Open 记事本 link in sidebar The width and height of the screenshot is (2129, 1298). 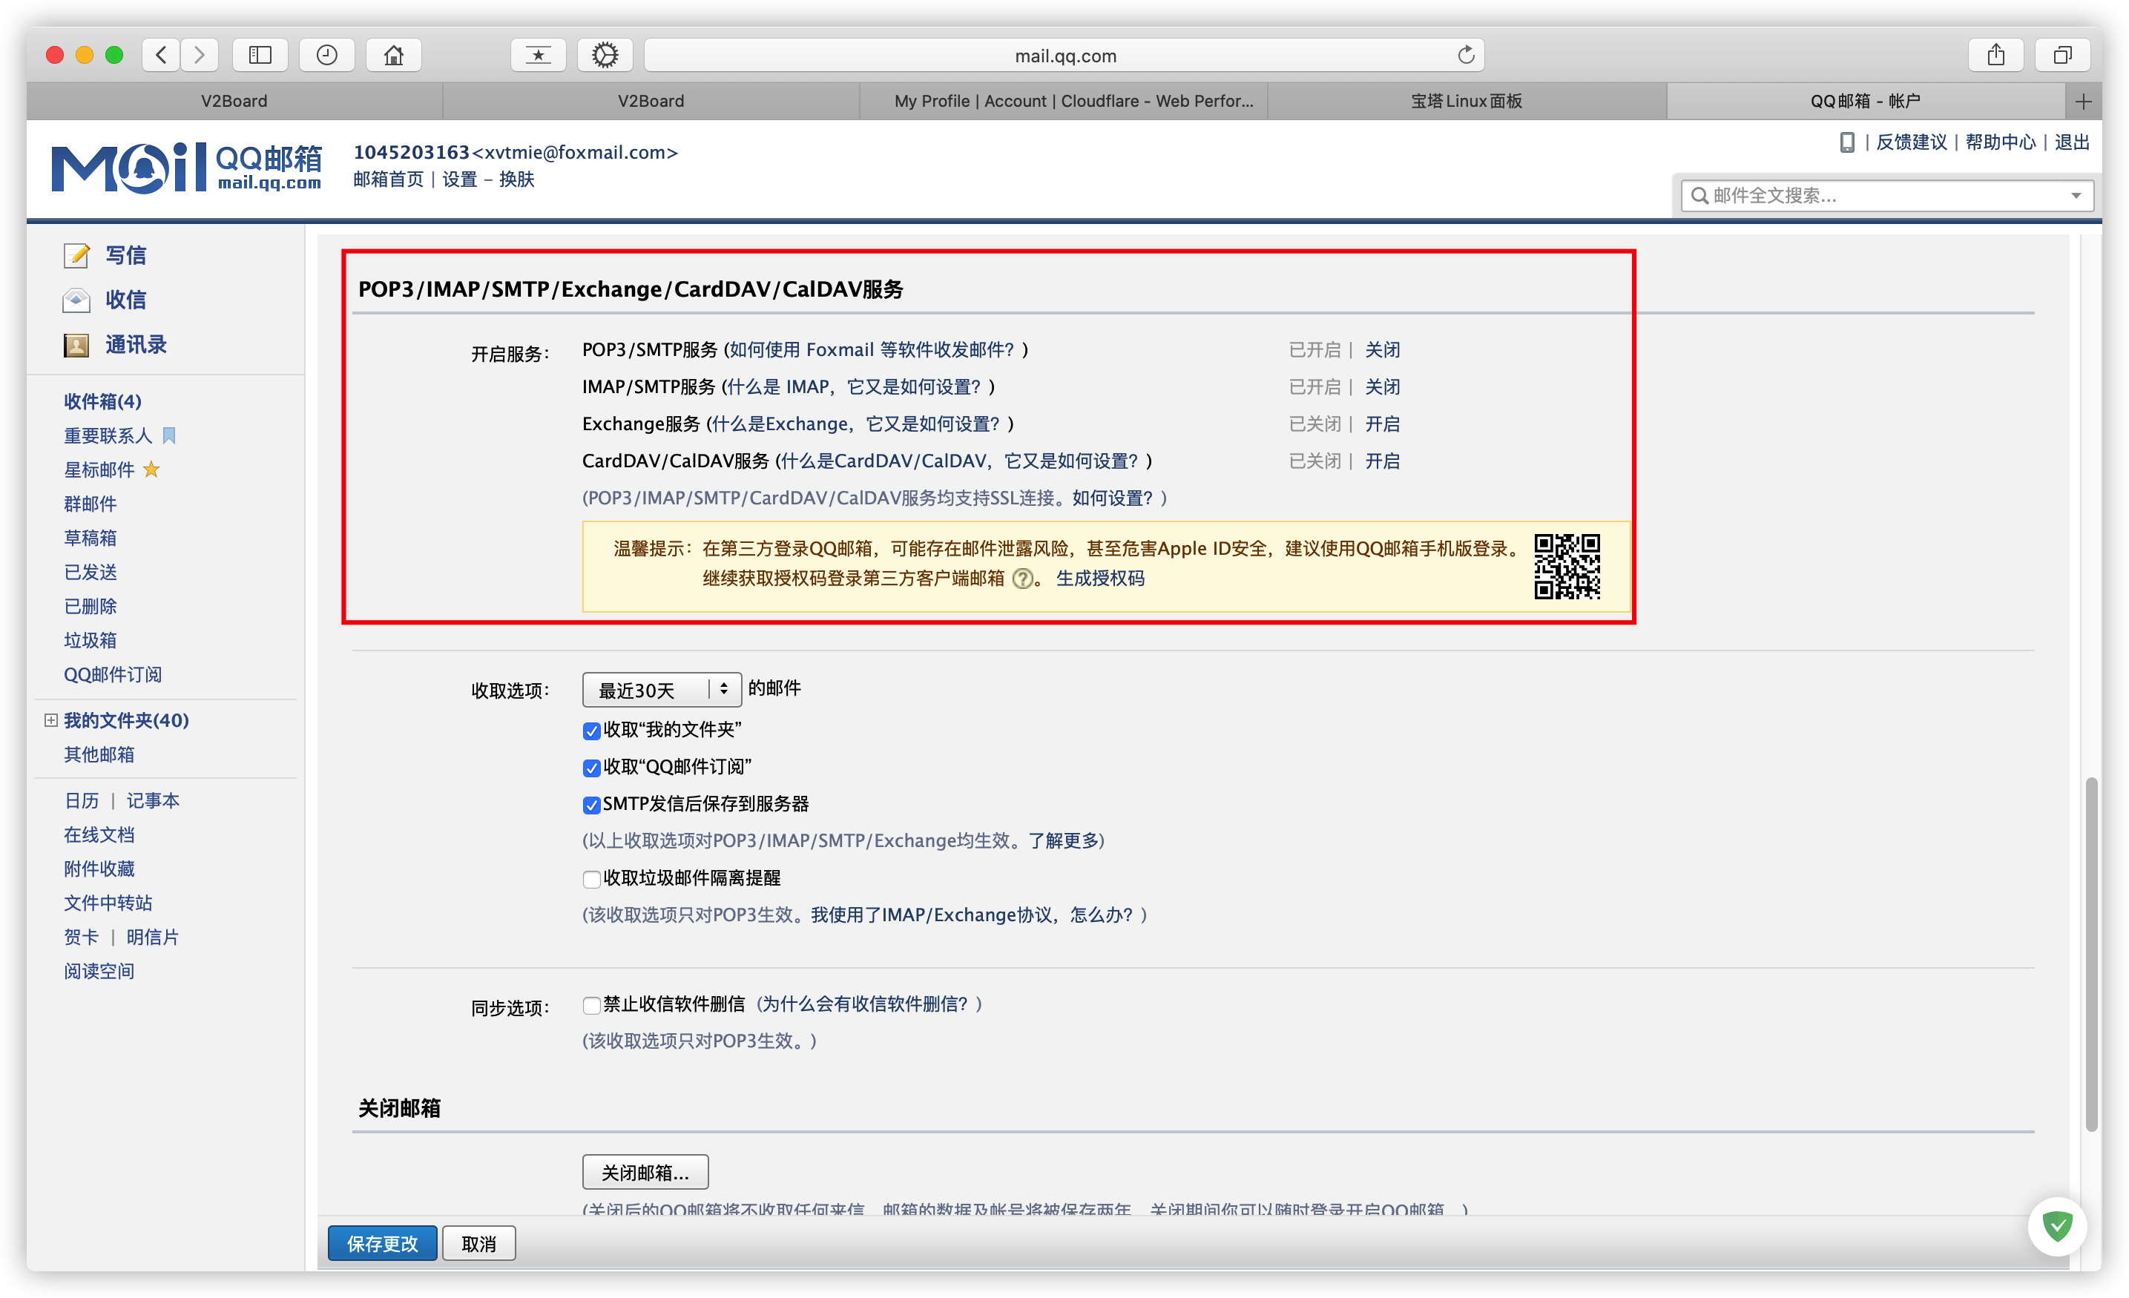(x=153, y=801)
